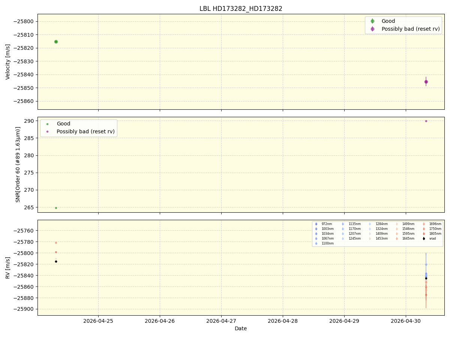
Task: Click the 2026-04-30 date tick label
Action: coord(406,321)
